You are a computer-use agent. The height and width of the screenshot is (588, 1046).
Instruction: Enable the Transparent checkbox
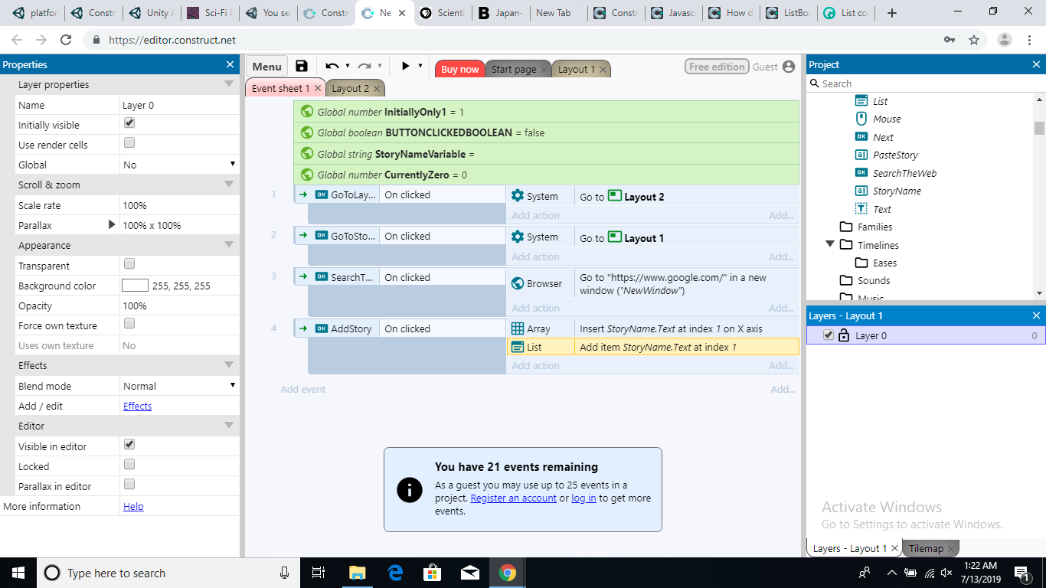pyautogui.click(x=129, y=264)
